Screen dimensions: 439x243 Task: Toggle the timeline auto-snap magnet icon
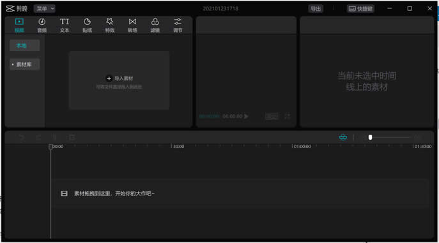pos(343,137)
